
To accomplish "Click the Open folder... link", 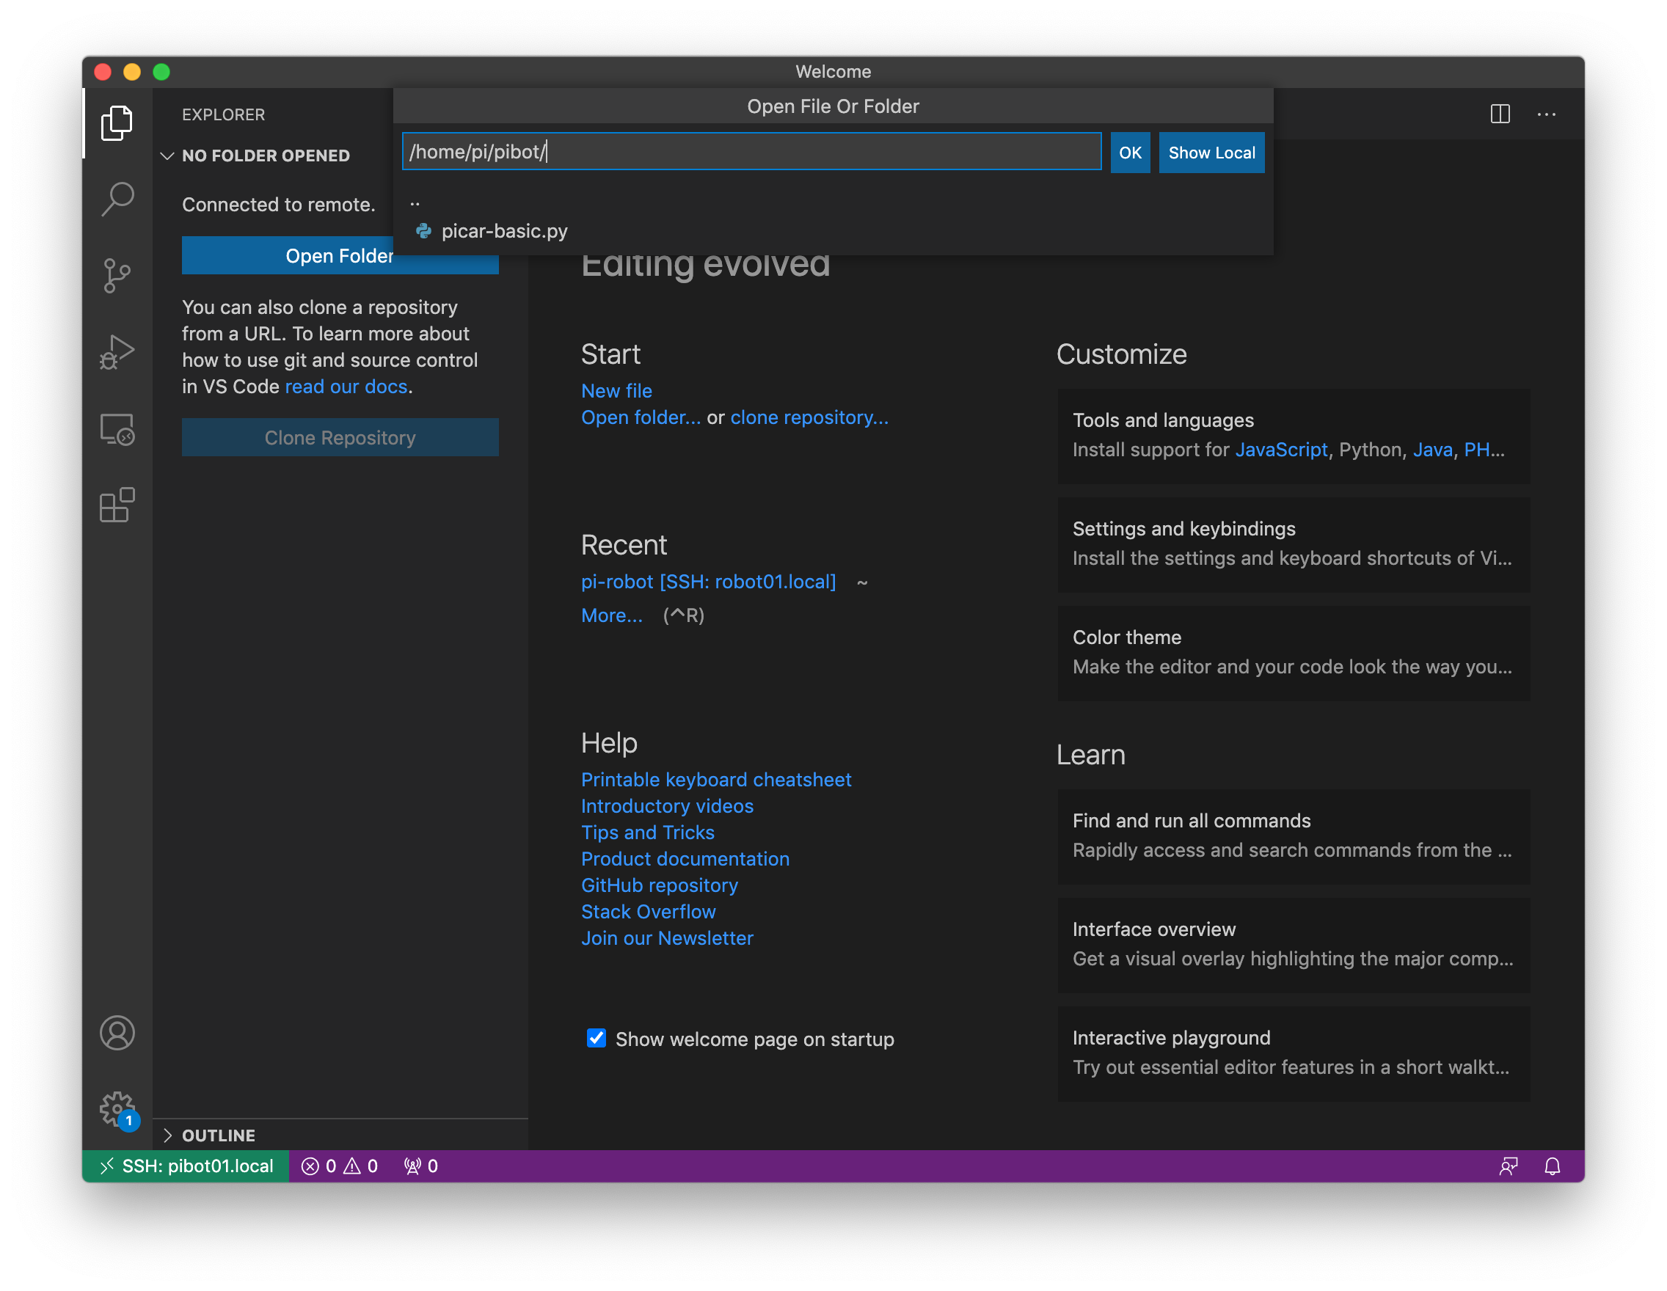I will pos(641,417).
